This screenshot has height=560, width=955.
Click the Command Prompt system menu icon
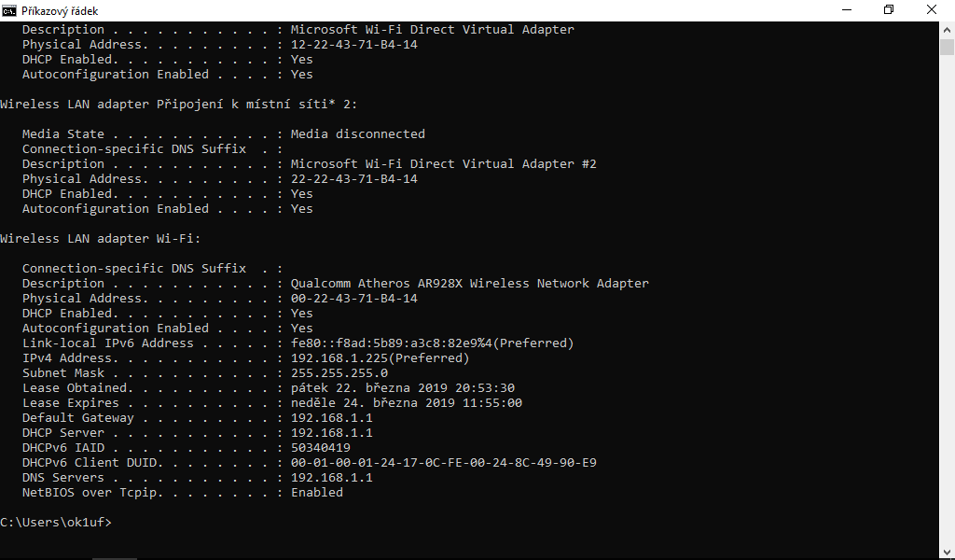(x=9, y=10)
